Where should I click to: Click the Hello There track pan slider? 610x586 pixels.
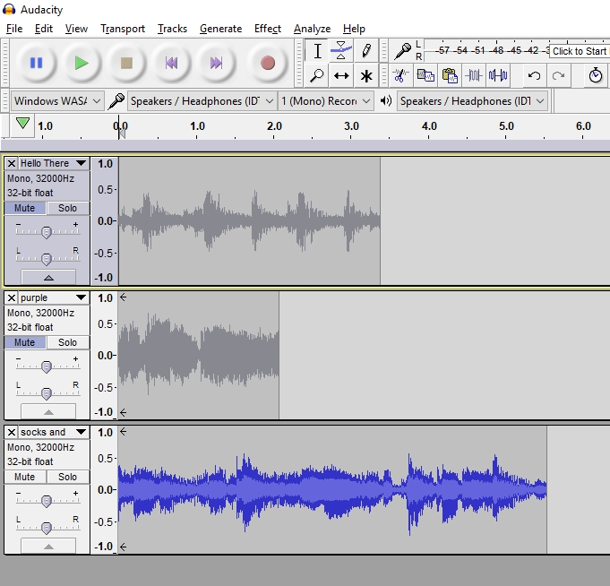47,259
